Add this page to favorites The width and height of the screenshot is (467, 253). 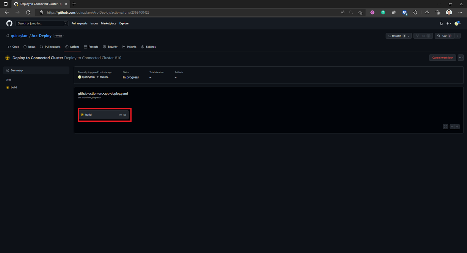pyautogui.click(x=360, y=12)
